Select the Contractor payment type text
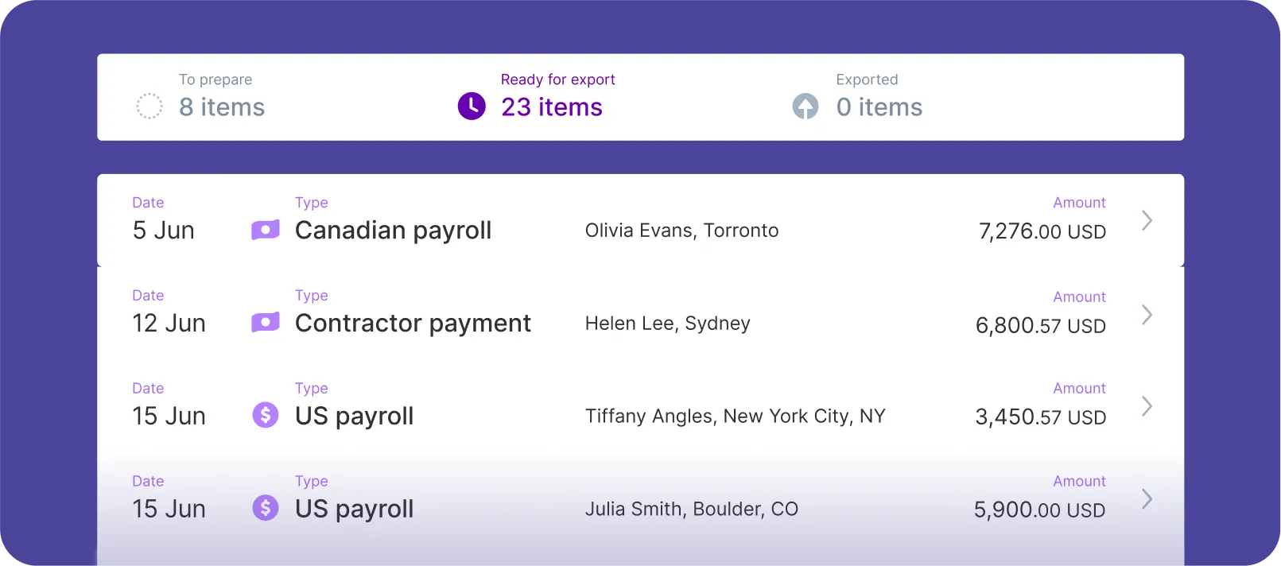Image resolution: width=1281 pixels, height=566 pixels. coord(413,324)
